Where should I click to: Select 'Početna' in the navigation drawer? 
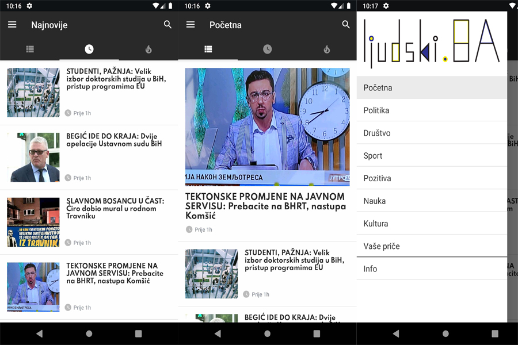click(432, 87)
